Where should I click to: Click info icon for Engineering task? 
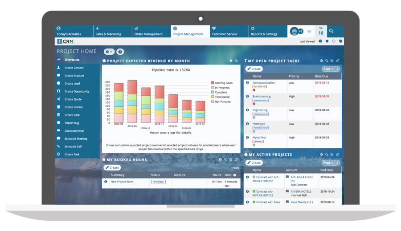click(x=247, y=110)
